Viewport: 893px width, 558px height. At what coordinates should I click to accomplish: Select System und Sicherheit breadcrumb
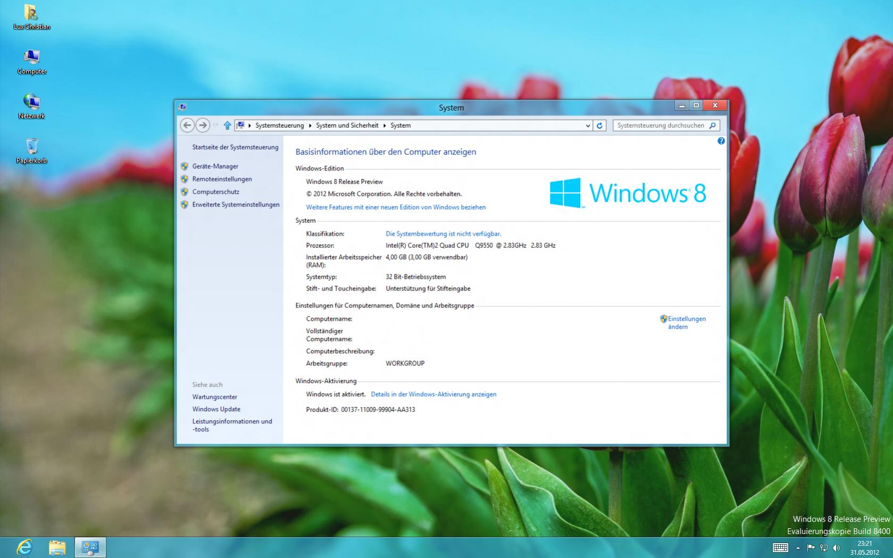click(x=347, y=126)
